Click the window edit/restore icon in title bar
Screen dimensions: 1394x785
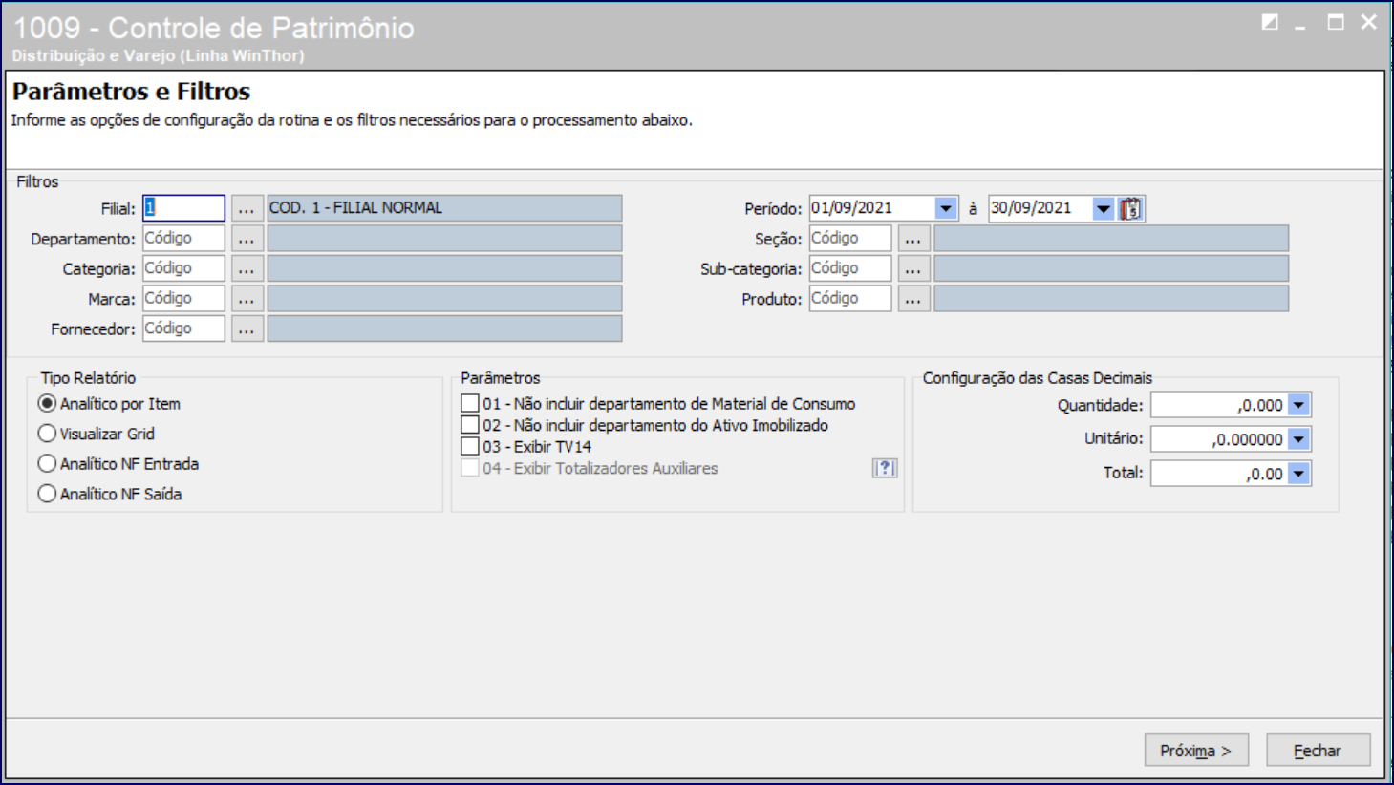(1270, 22)
